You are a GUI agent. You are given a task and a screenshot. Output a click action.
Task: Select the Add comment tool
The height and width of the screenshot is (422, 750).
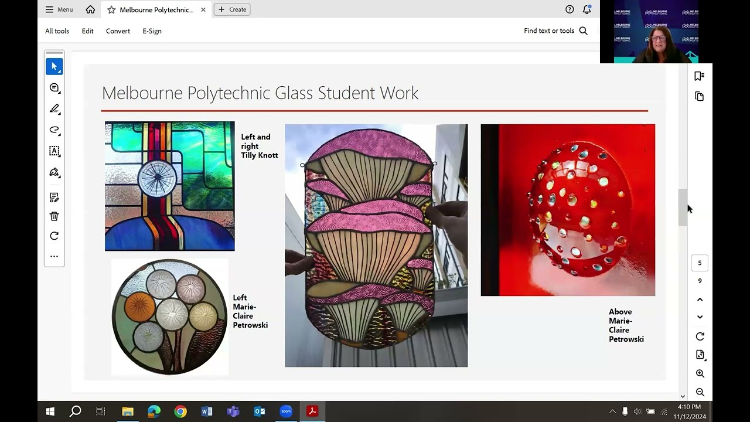pos(54,88)
